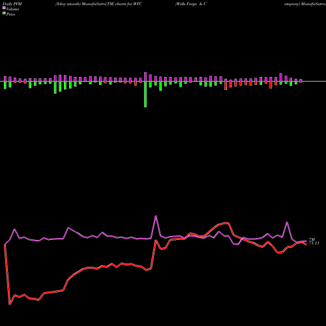This screenshot has height=326, width=326.
Task: Click the '(3day smooth) MunafaSutra(TM) charts for WFC' heading
Action: (98, 4)
